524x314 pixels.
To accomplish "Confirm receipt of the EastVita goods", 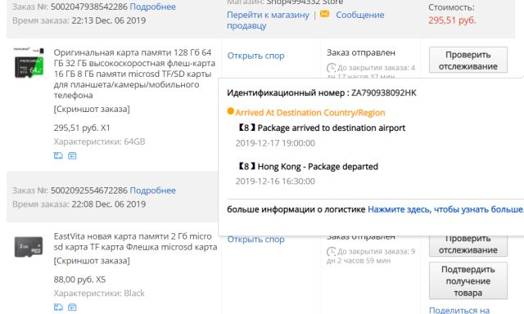I will click(468, 280).
